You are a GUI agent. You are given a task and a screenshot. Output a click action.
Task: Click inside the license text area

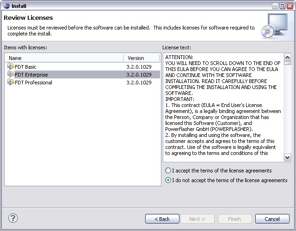coord(223,107)
